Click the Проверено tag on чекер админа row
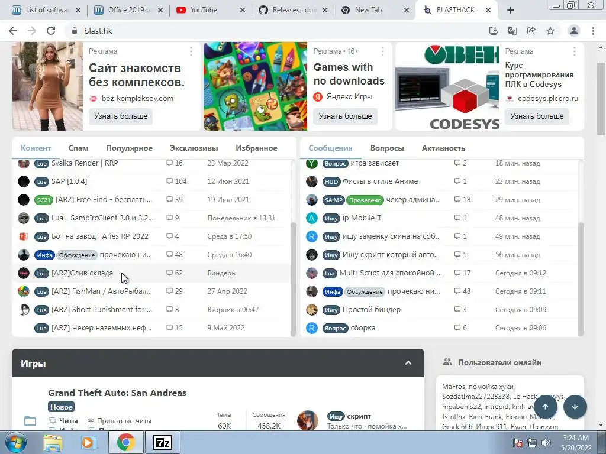Screen dimensions: 606x454 (365, 200)
